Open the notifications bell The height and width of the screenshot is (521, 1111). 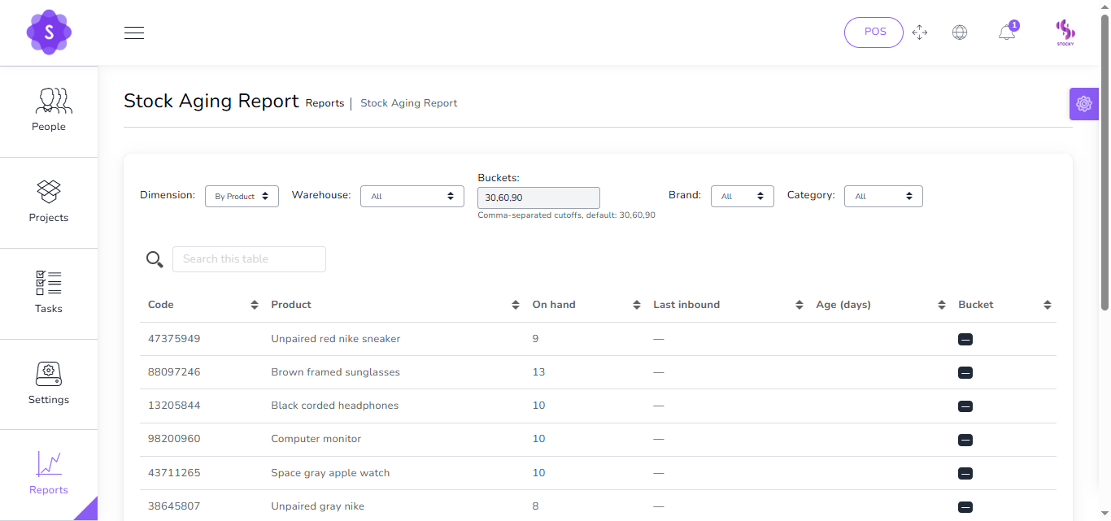[x=1007, y=33]
